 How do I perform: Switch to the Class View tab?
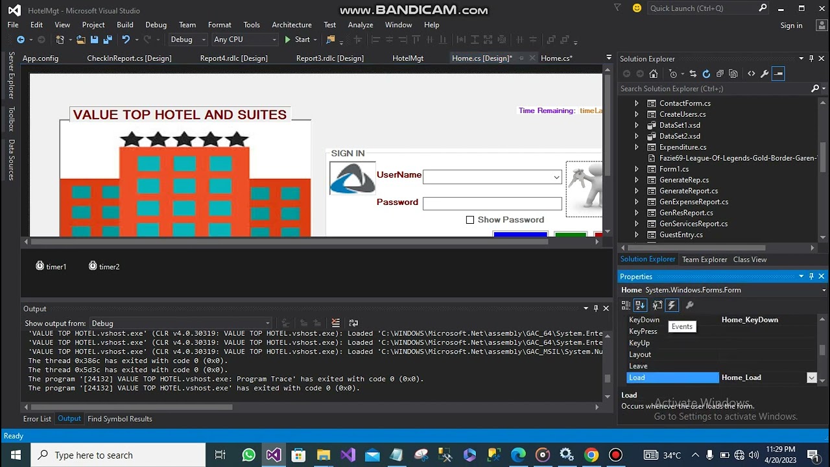pos(750,259)
